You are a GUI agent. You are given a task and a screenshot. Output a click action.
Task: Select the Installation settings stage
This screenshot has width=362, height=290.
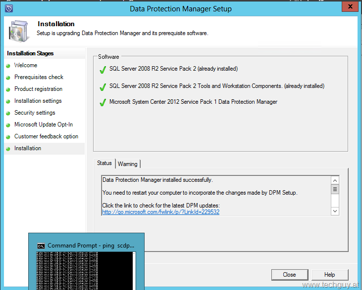(x=38, y=101)
